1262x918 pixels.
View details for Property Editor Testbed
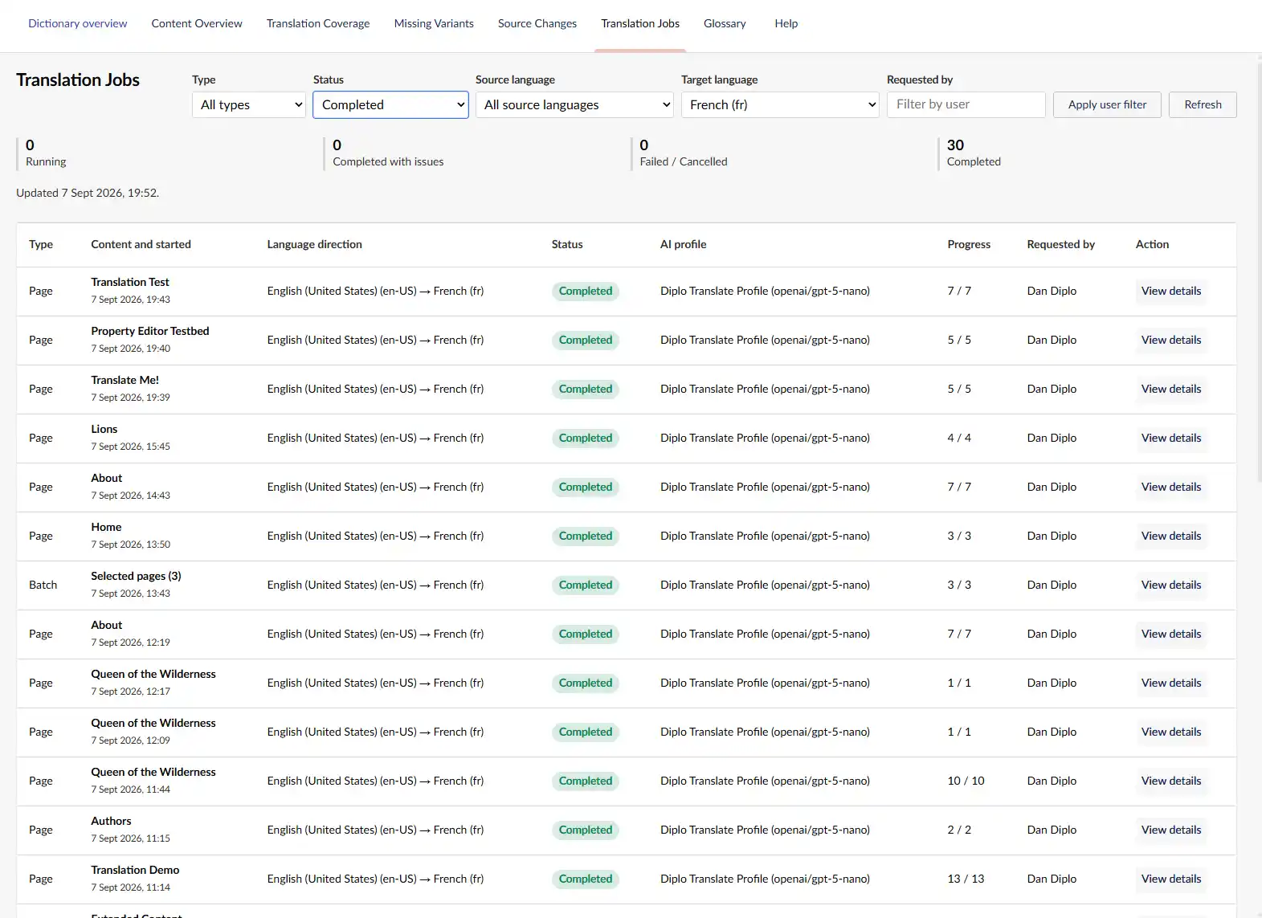coord(1171,340)
